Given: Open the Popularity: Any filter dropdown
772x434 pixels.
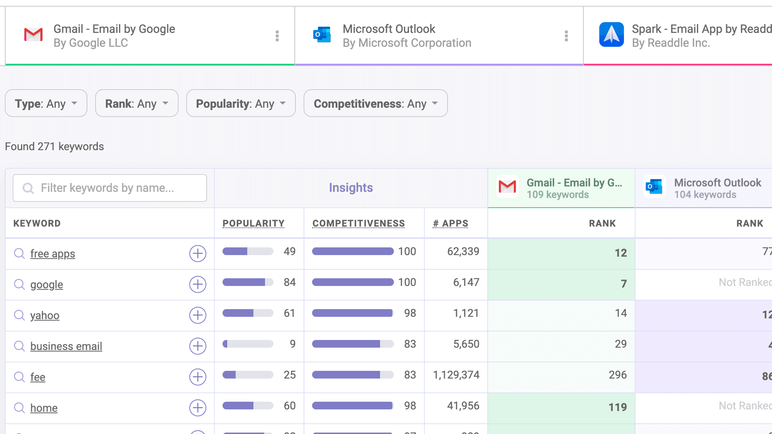Looking at the screenshot, I should [x=241, y=103].
